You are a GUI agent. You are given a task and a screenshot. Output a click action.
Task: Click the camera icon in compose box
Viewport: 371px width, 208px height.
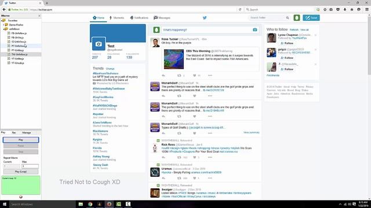255,29
